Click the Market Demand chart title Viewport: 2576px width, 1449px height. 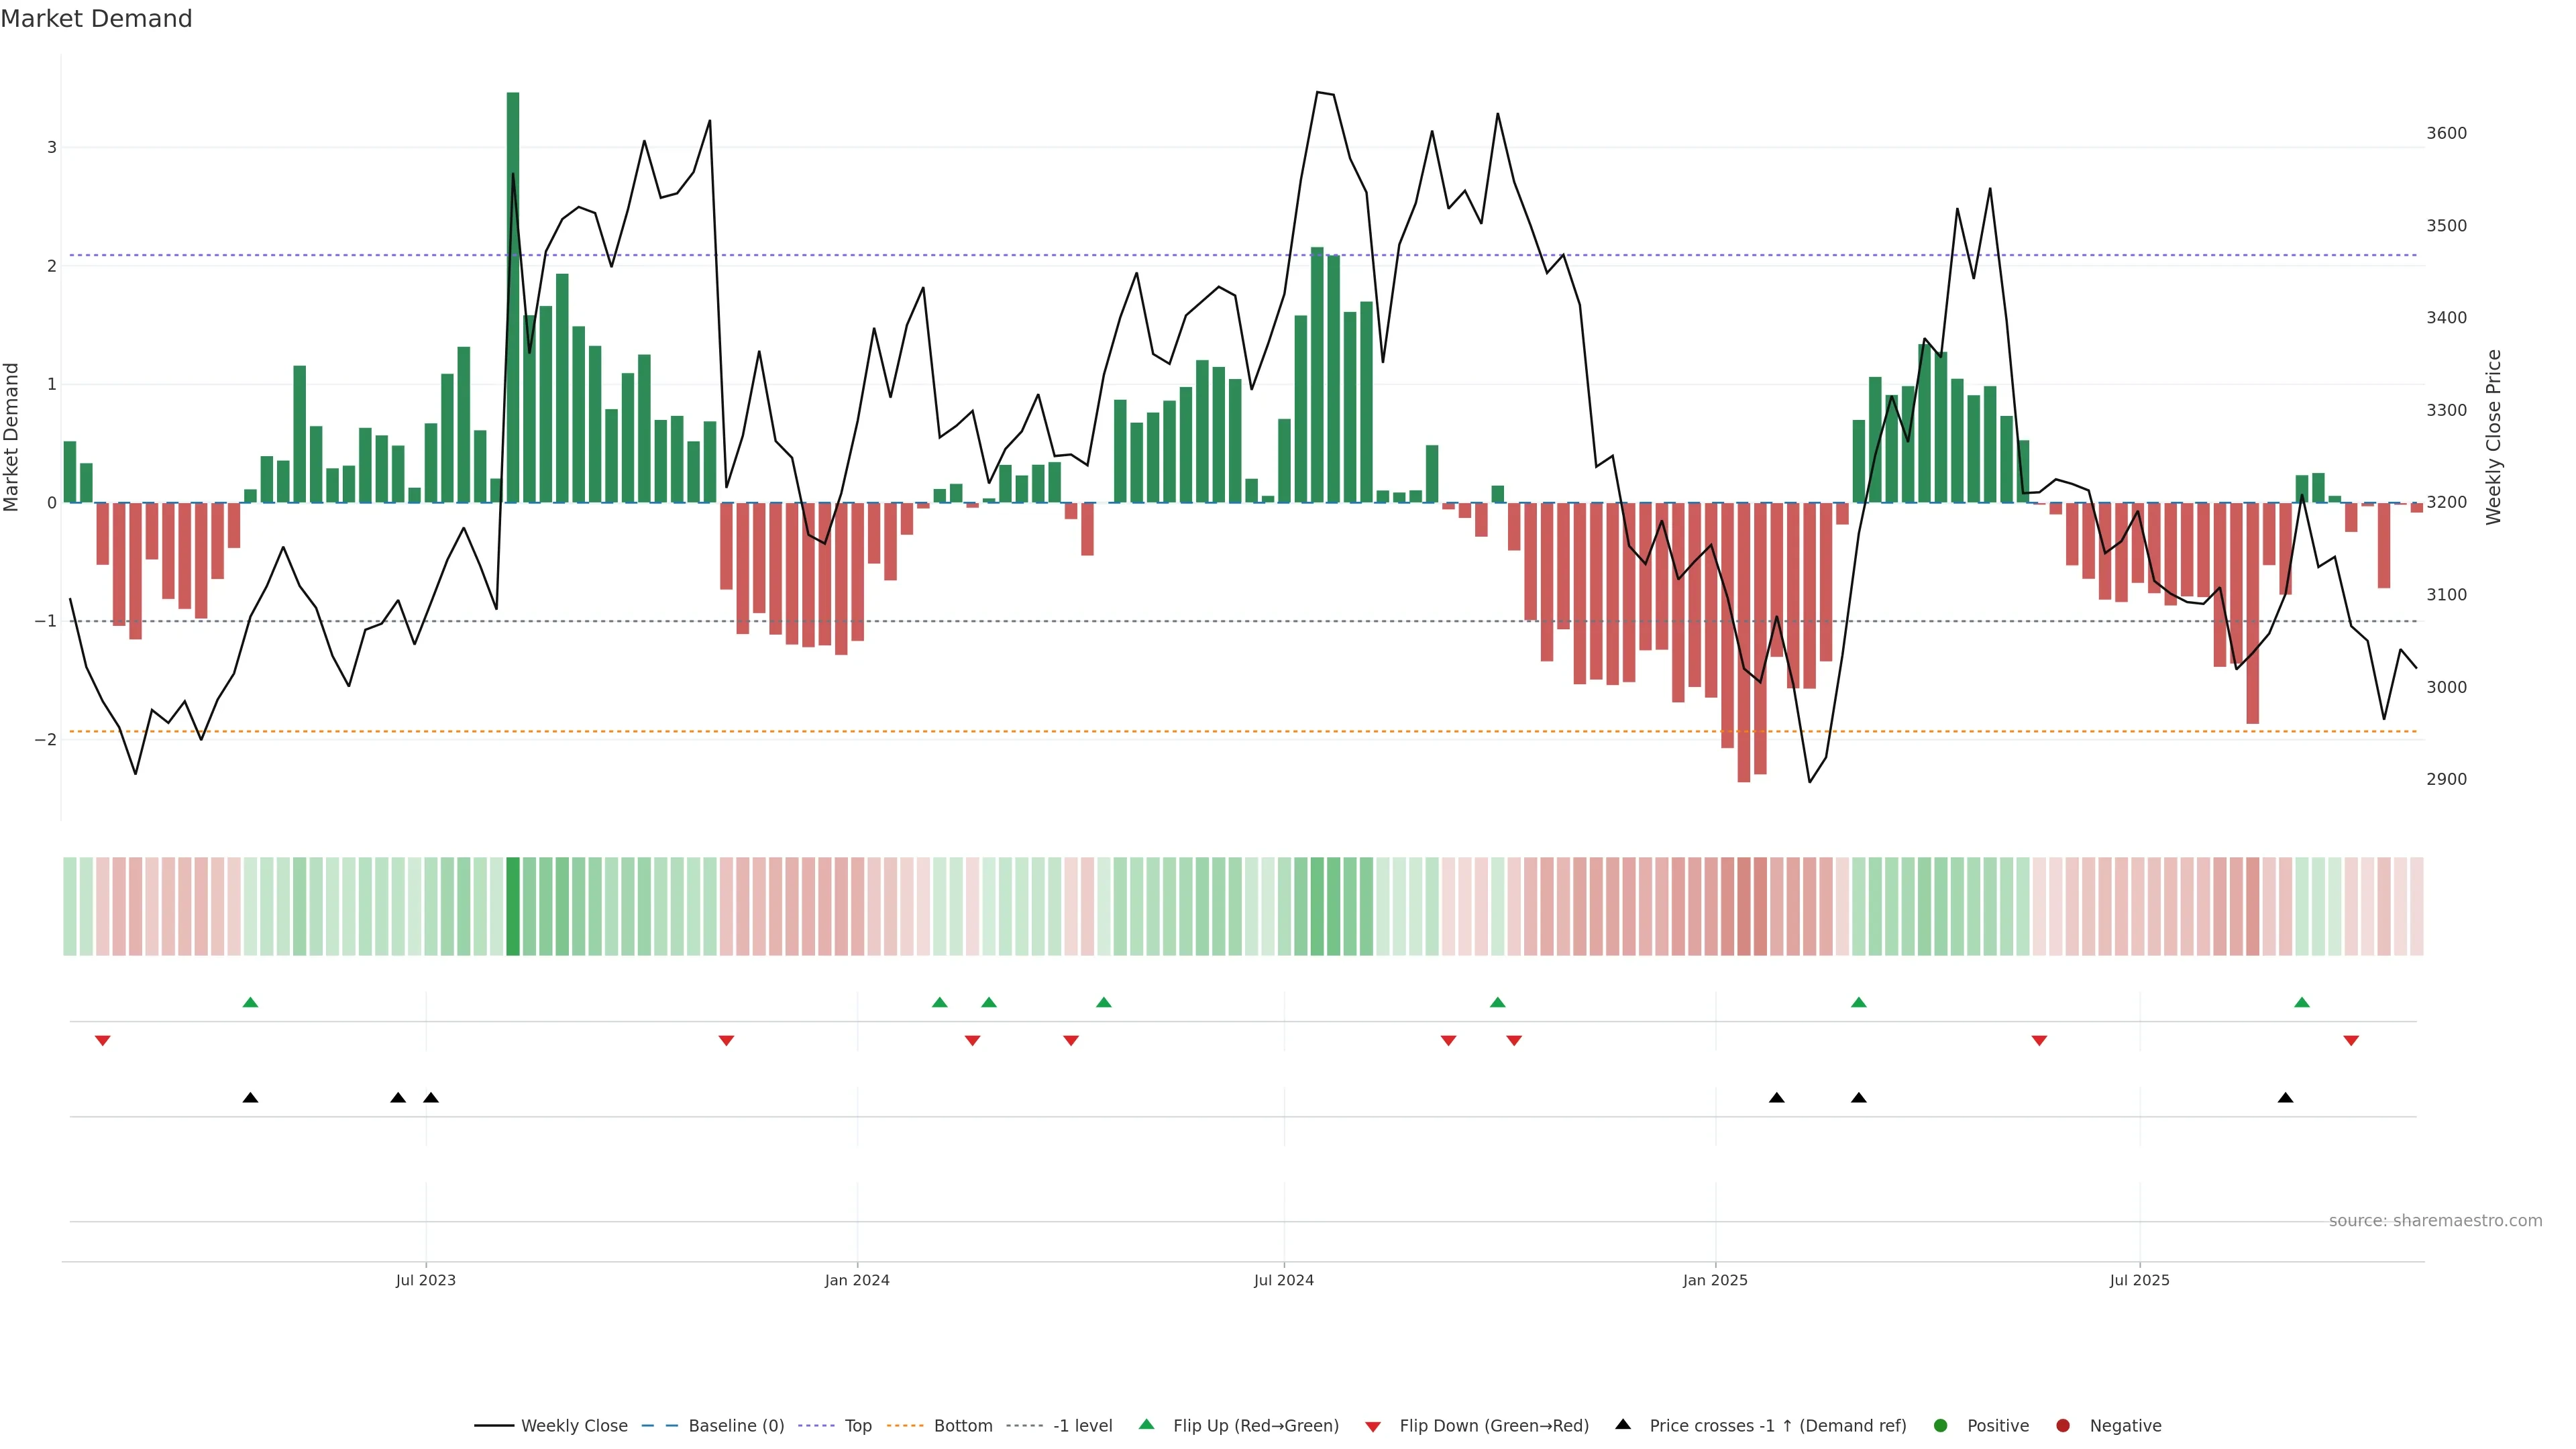pos(96,19)
